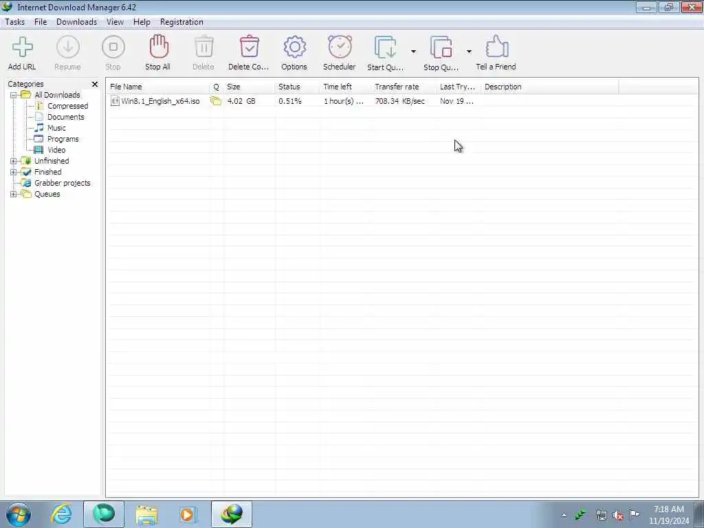Expand the Unfinished category node

[14, 161]
